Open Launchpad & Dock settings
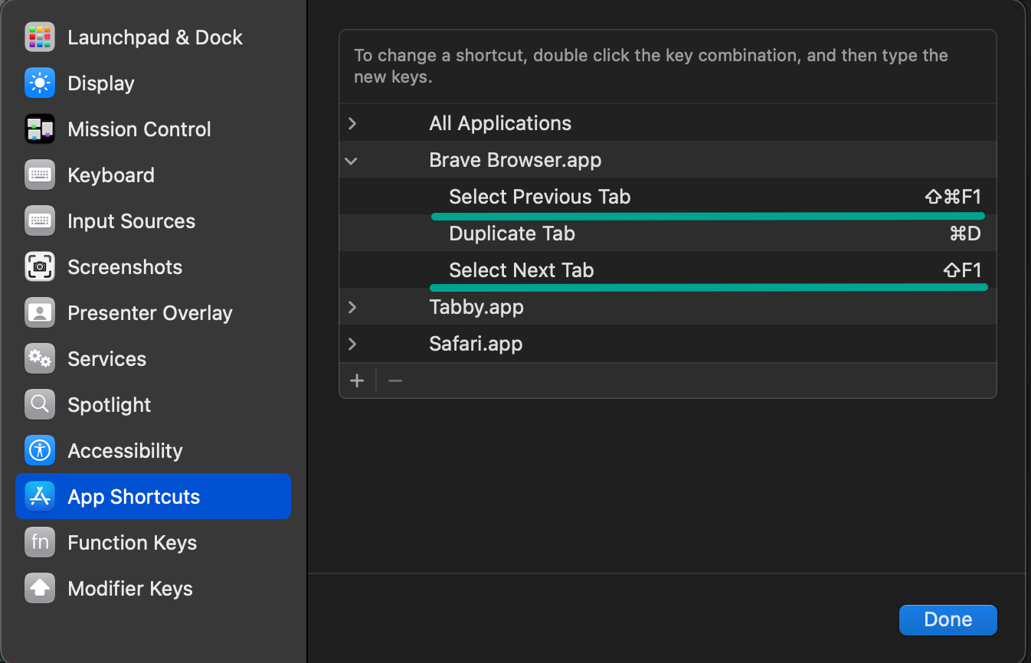1031x663 pixels. pos(155,37)
